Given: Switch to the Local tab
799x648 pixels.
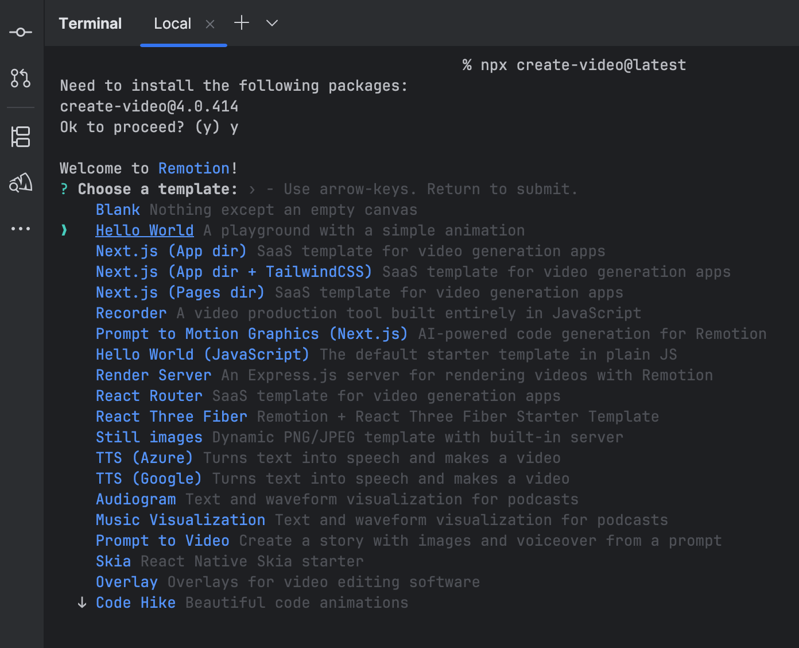Looking at the screenshot, I should (172, 24).
